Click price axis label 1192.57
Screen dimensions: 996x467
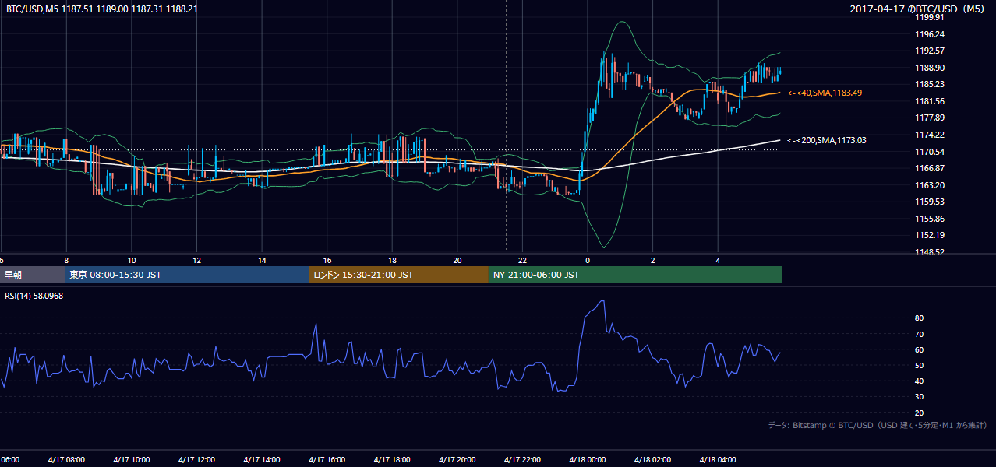[930, 51]
